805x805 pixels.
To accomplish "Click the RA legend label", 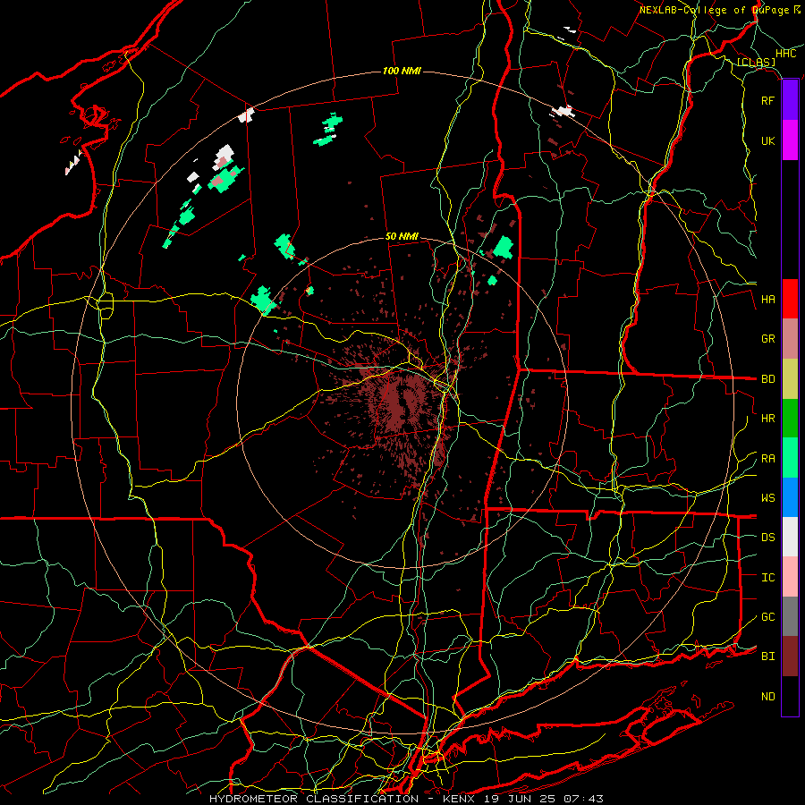I will pyautogui.click(x=768, y=459).
